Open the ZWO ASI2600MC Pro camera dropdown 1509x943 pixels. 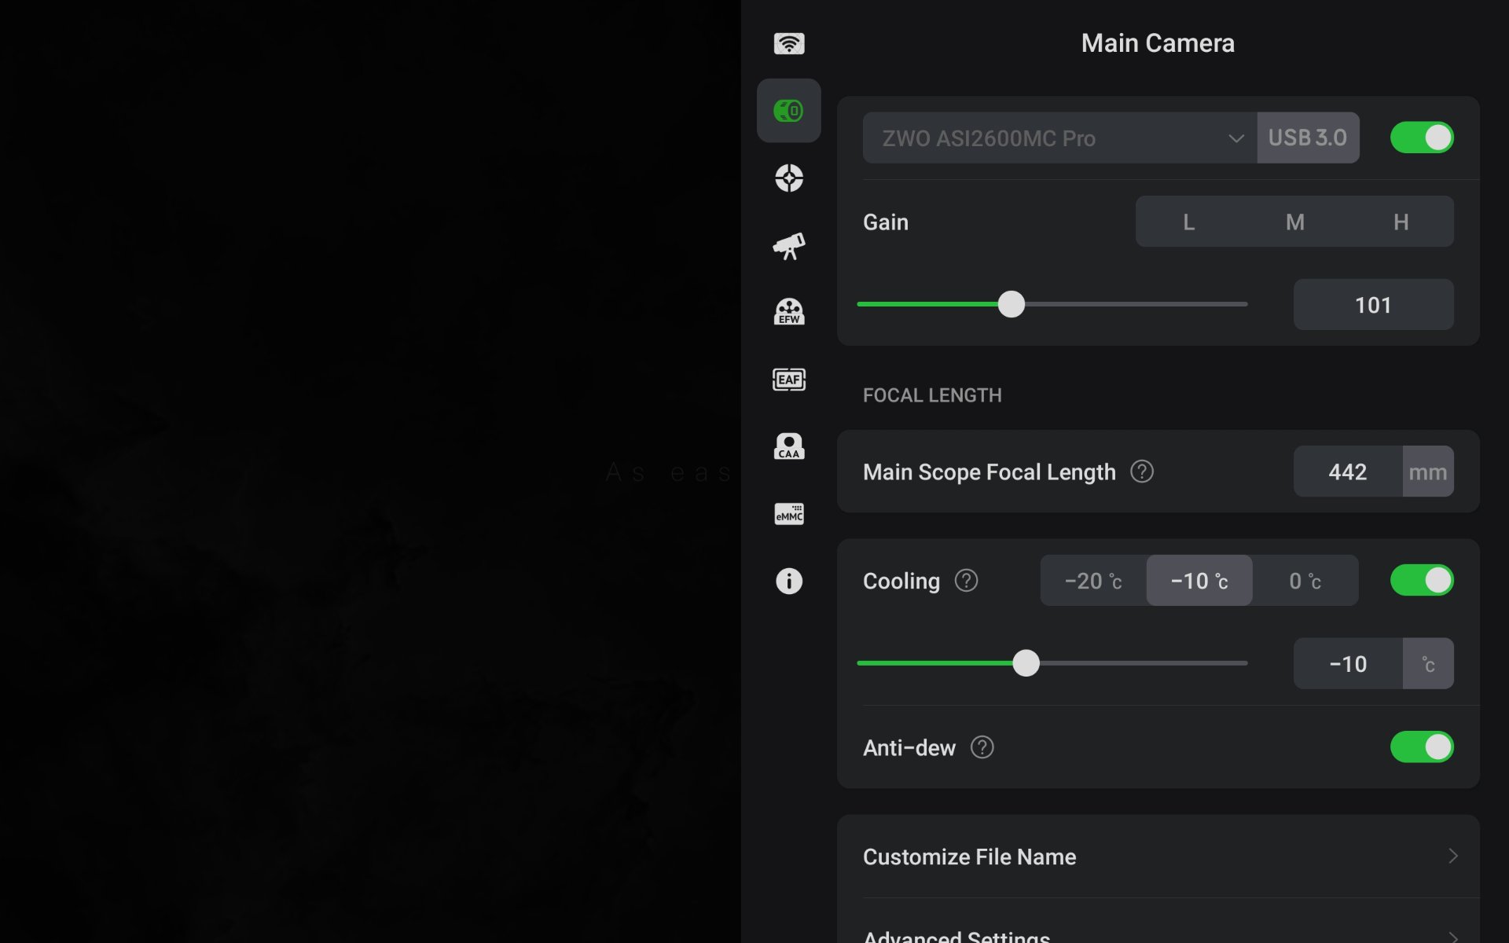click(x=1059, y=138)
